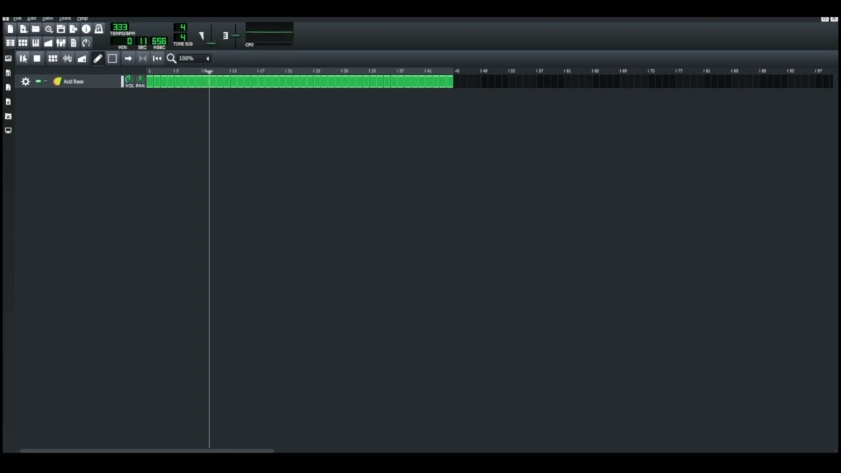Viewport: 841px width, 473px height.
Task: Click the MSEC time display 656
Action: (159, 41)
